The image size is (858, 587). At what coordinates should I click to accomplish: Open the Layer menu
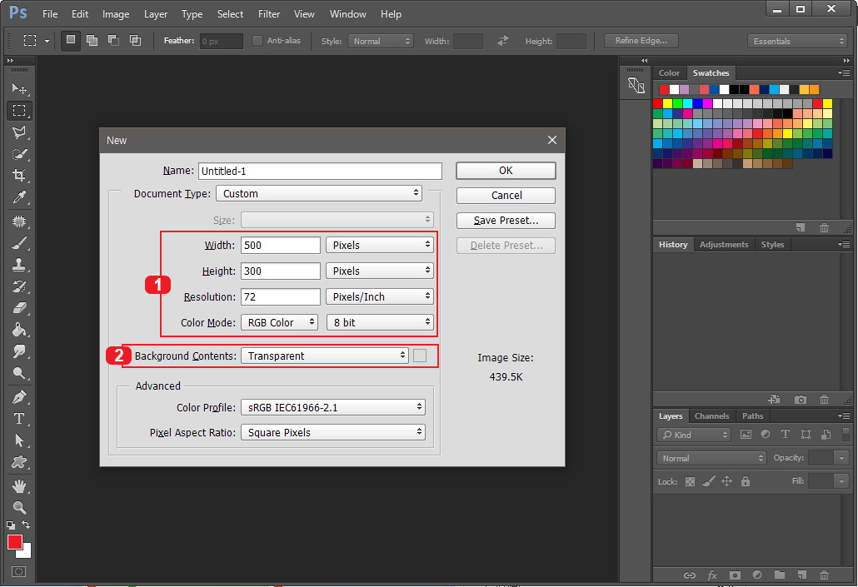point(156,13)
